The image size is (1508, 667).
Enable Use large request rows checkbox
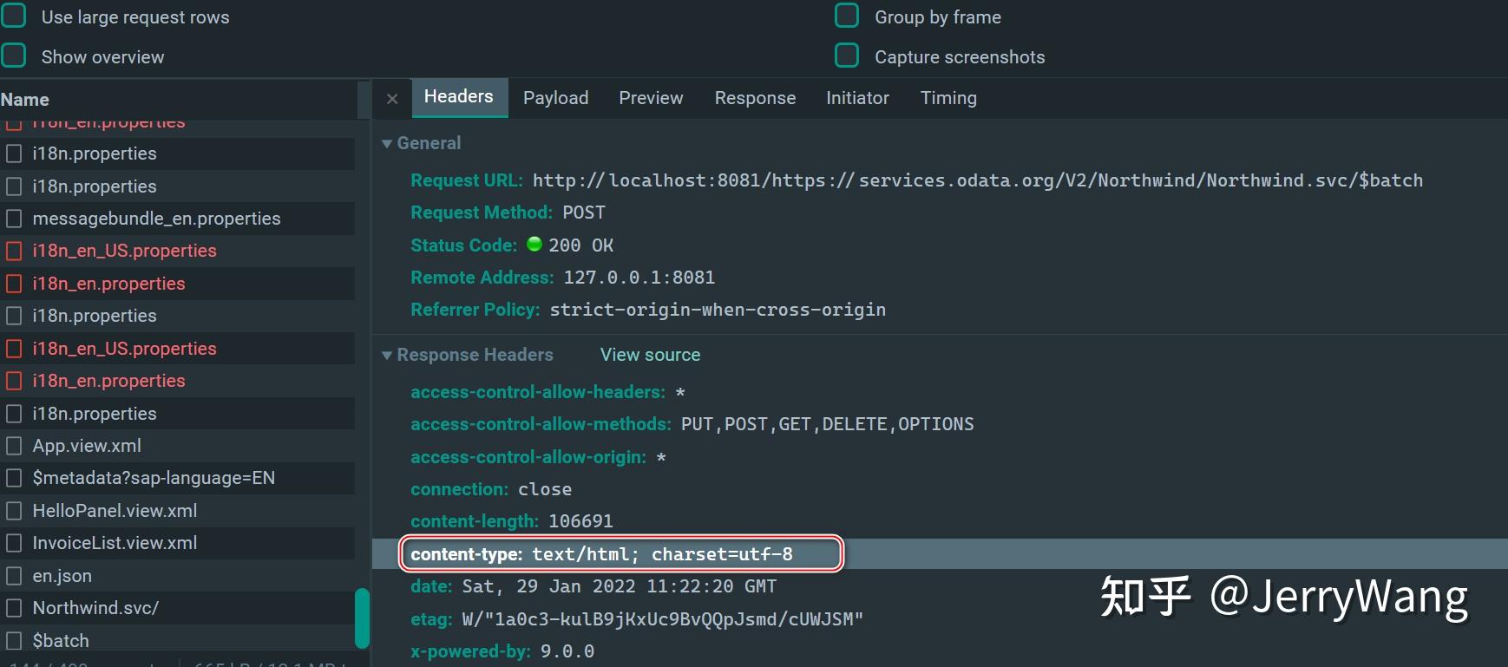pyautogui.click(x=14, y=16)
